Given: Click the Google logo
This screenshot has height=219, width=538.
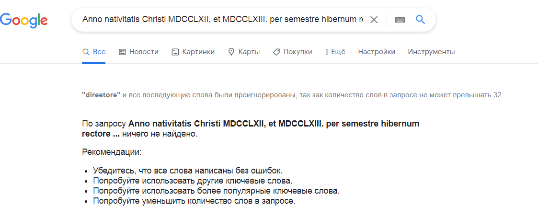Looking at the screenshot, I should click(x=24, y=20).
